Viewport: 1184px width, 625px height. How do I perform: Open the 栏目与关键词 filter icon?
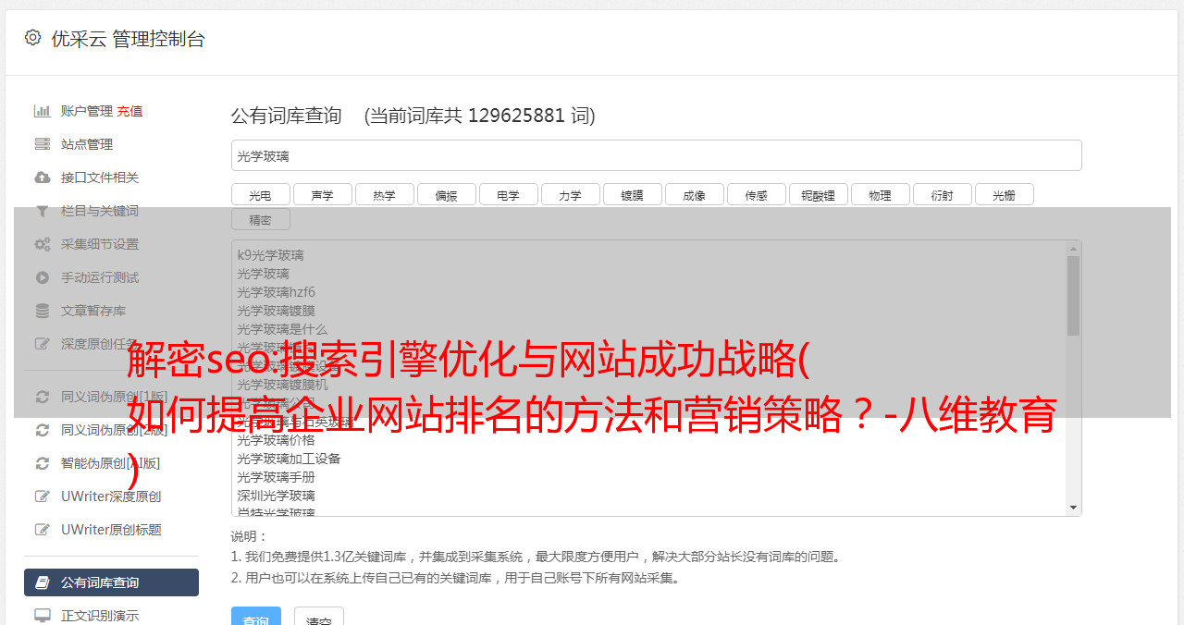(43, 211)
